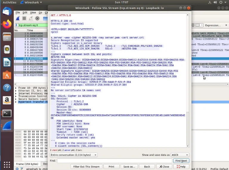
Task: Add a filter button with the plus icon
Action: [226, 25]
